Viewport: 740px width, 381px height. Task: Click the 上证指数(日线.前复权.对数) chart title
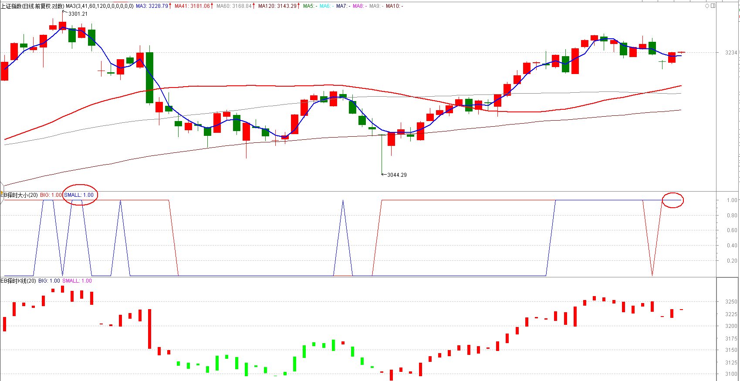(x=32, y=6)
